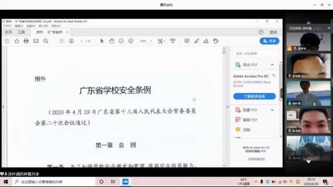Viewport: 333px width, 187px height.
Task: Select the hand pan tool
Action: [112, 41]
